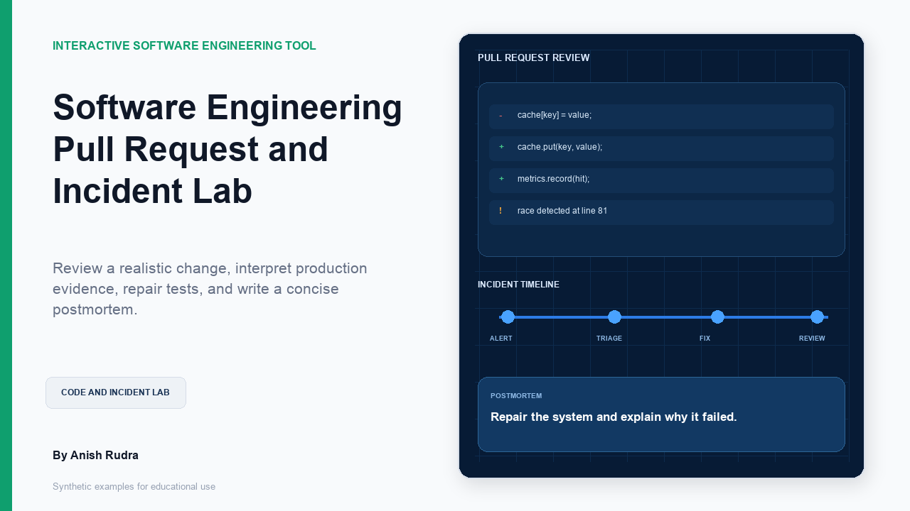
Task: Click the plus sign before metrics.record
Action: click(x=501, y=179)
